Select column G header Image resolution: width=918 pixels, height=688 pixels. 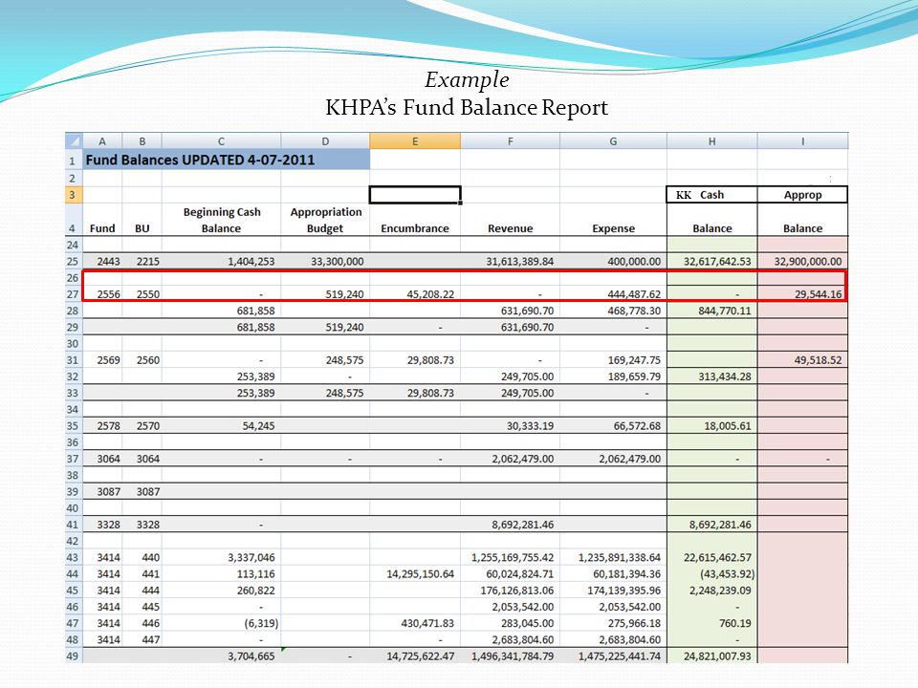point(613,141)
